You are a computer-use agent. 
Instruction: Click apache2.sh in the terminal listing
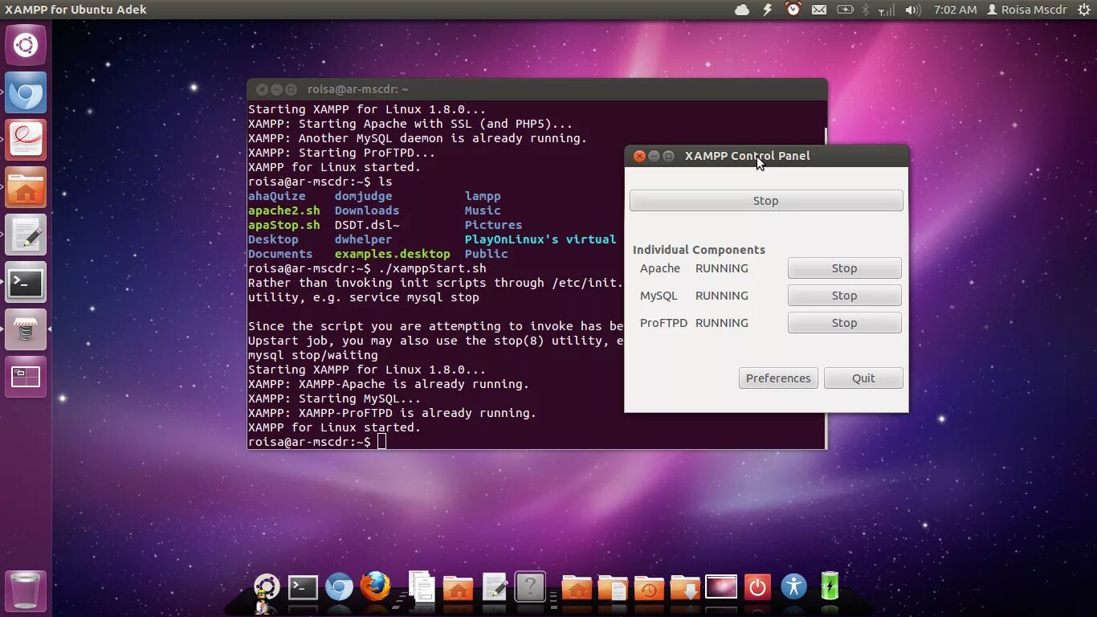284,210
